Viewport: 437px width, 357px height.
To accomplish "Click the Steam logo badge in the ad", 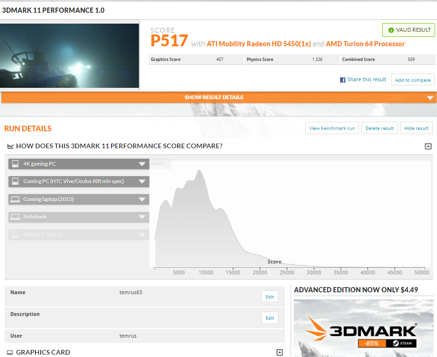I will tap(402, 343).
